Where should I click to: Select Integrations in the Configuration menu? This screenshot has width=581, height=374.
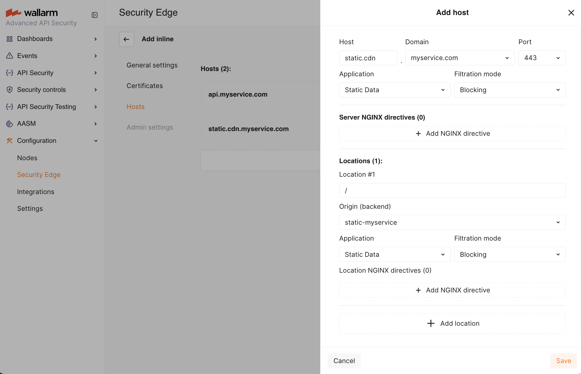point(36,192)
